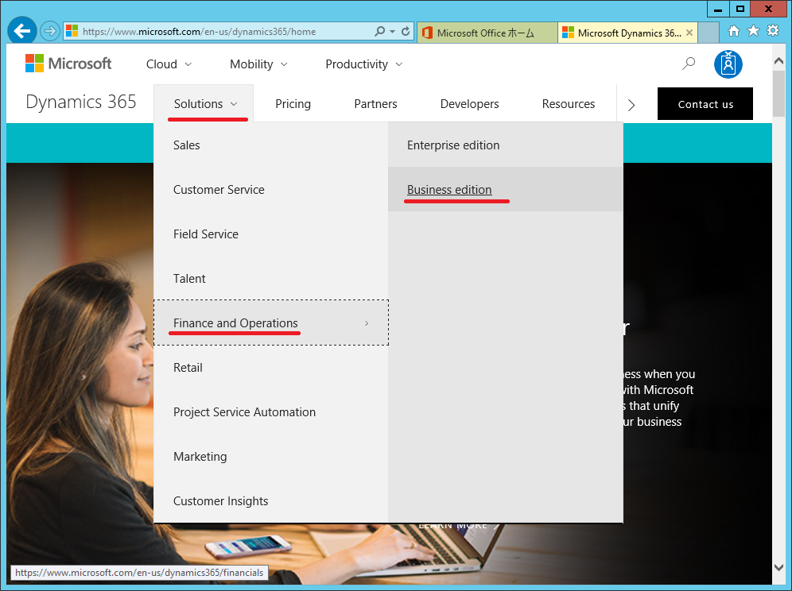Viewport: 792px width, 591px height.
Task: Expand Finance and Operations submenu
Action: pyautogui.click(x=270, y=323)
